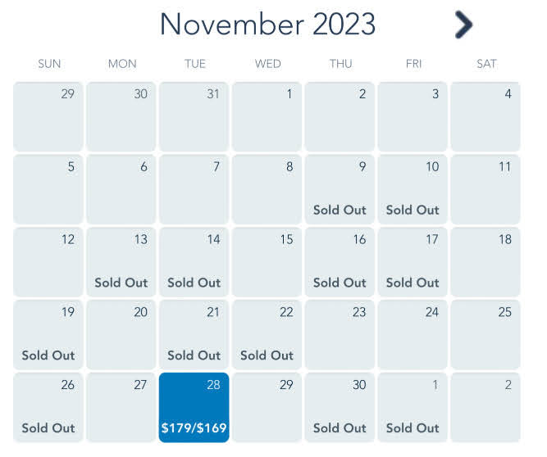Viewport: 547px width, 457px height.
Task: Click the November 2023 month heading
Action: (x=267, y=25)
